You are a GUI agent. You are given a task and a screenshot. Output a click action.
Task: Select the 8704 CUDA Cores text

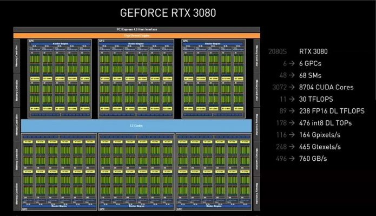326,87
